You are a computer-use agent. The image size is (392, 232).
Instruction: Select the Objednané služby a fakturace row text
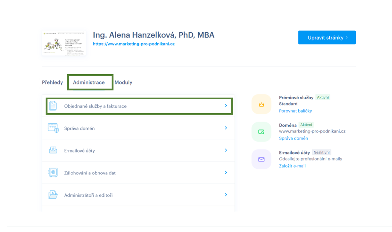click(95, 106)
